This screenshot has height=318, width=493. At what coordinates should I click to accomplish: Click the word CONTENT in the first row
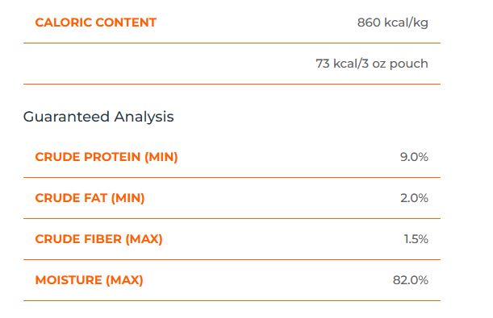(x=126, y=23)
